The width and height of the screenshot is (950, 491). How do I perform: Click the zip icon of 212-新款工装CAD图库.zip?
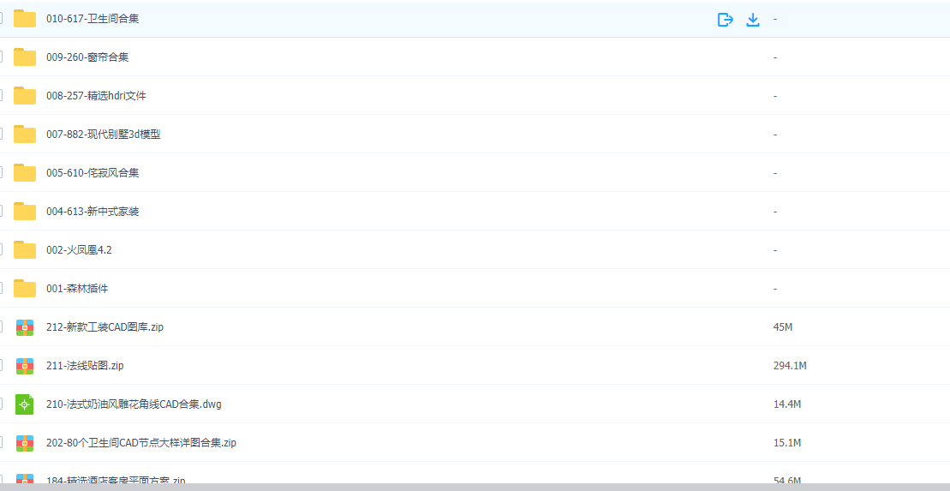[x=25, y=327]
